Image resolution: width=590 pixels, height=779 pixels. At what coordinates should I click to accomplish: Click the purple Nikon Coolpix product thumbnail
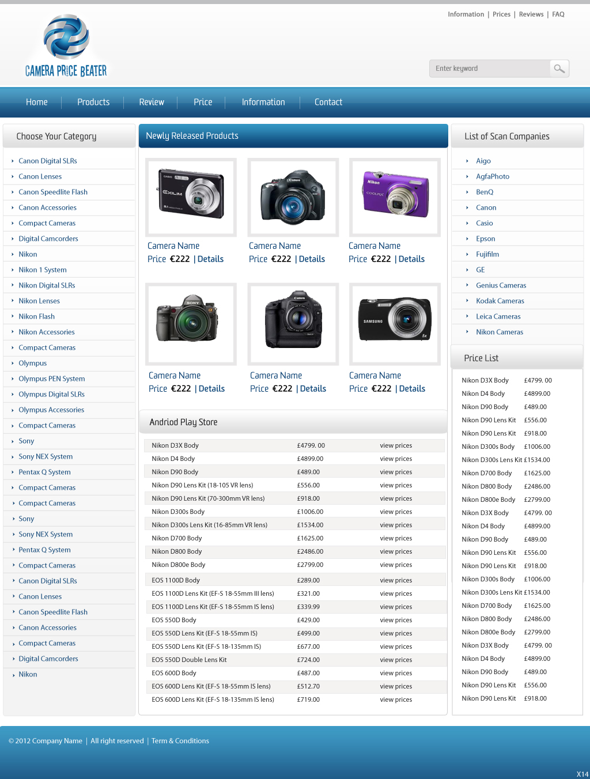(x=395, y=197)
